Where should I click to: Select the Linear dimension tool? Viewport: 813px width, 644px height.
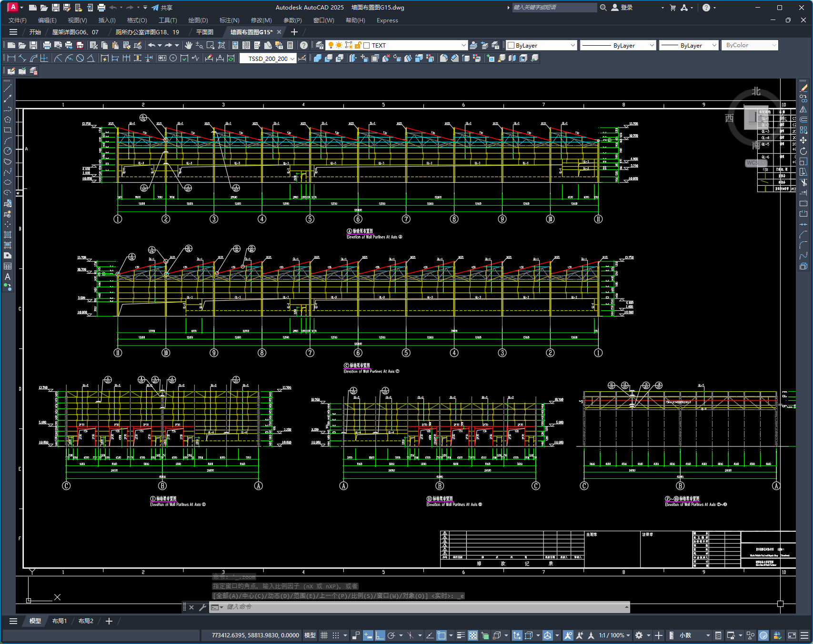coord(11,58)
